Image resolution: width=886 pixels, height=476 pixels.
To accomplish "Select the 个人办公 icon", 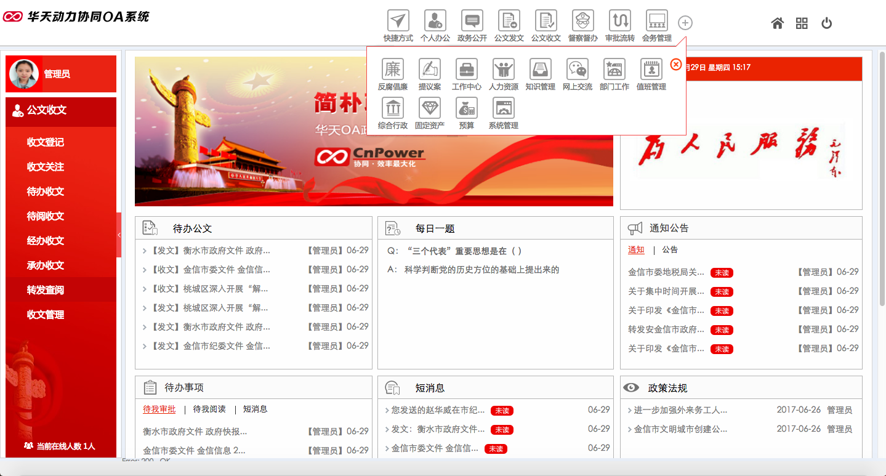I will coord(435,22).
